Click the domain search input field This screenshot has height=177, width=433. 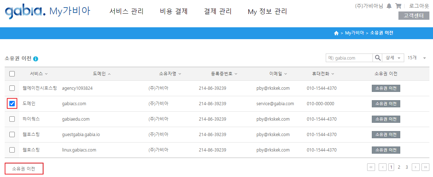point(349,58)
